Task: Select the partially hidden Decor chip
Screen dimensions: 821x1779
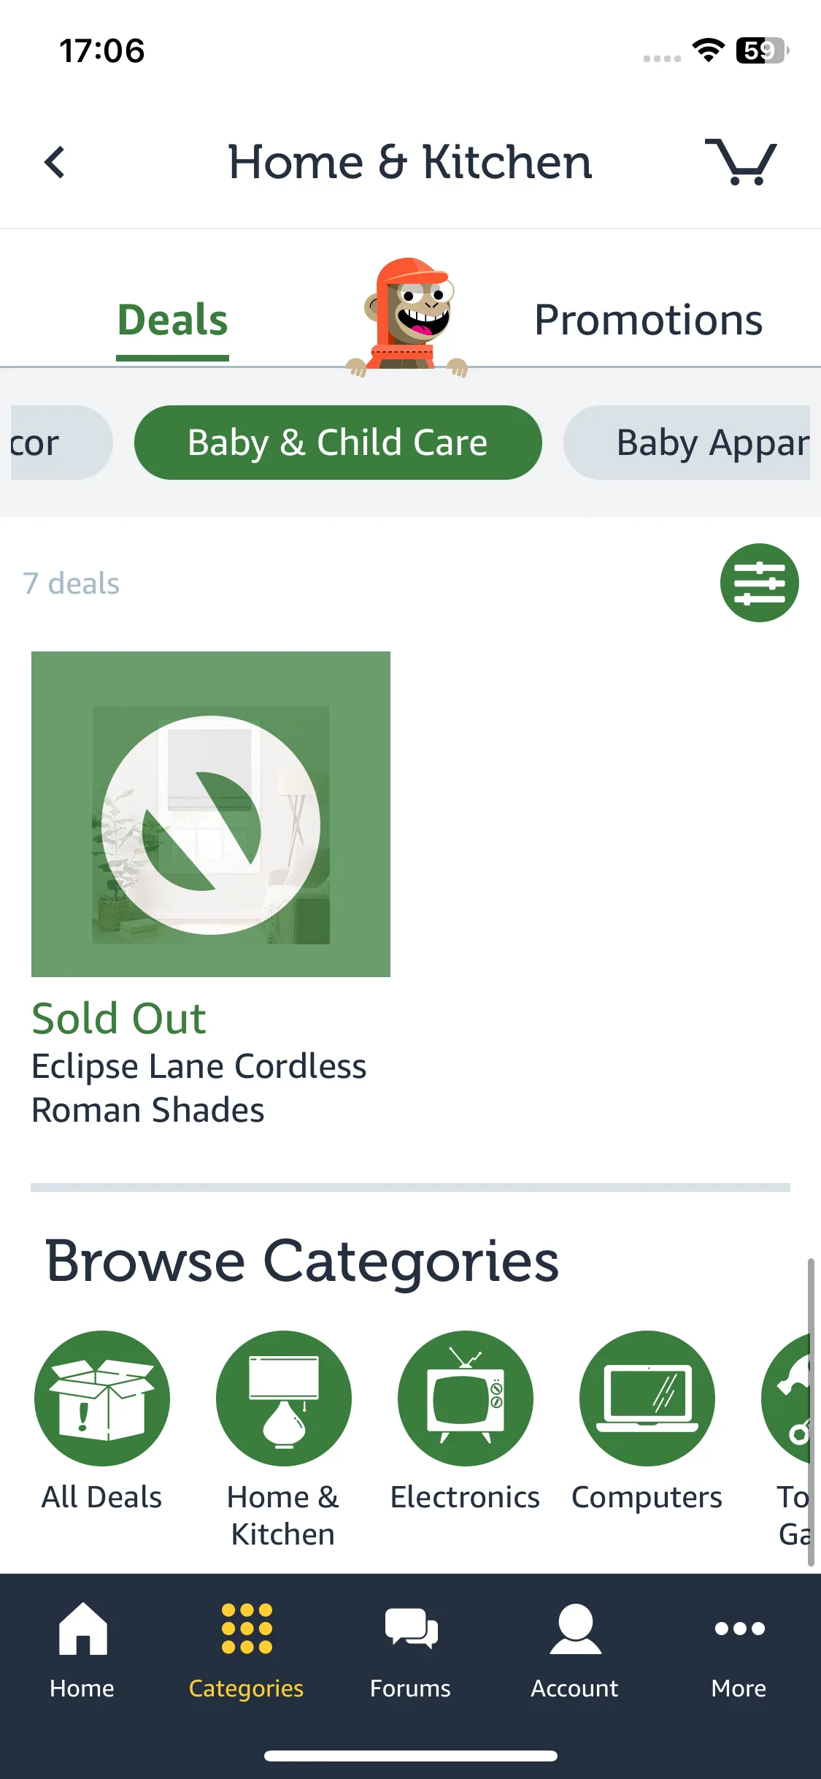Action: tap(61, 443)
